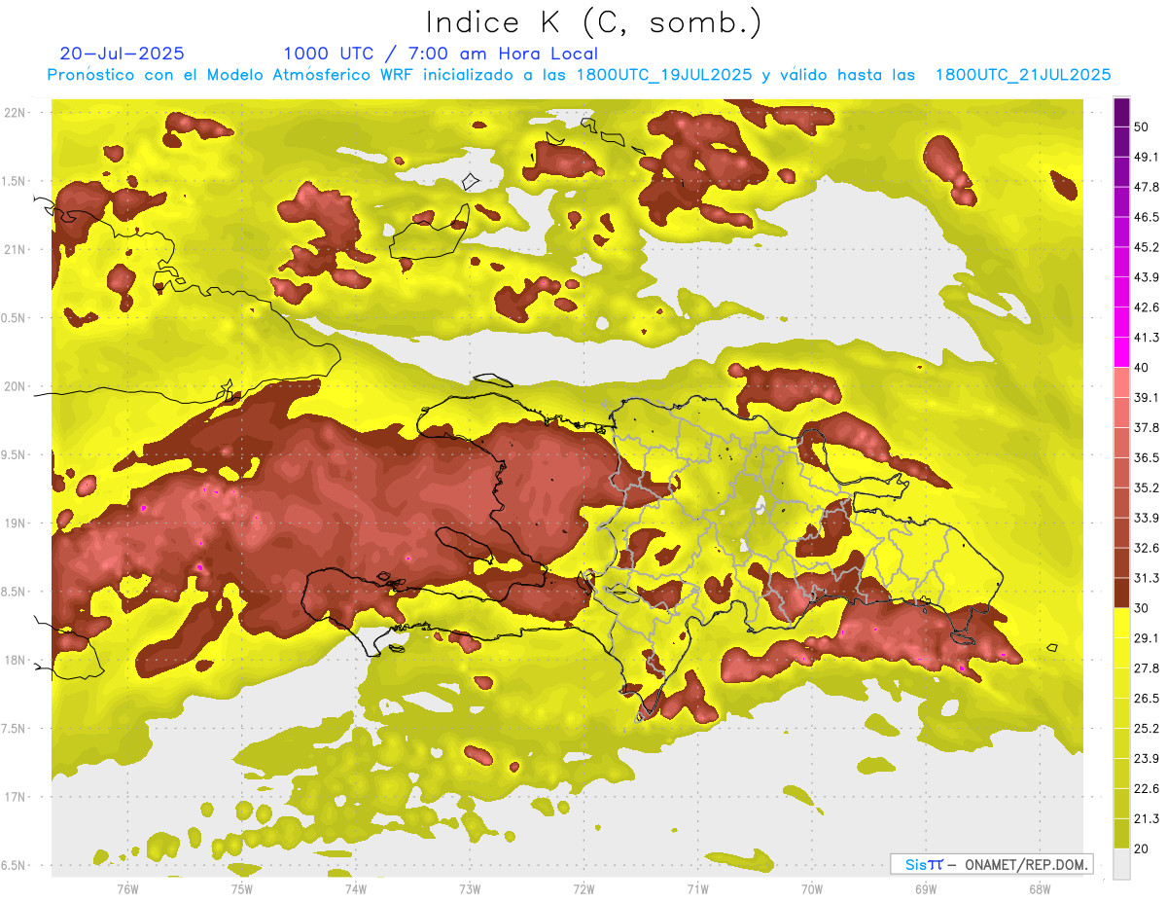1167x902 pixels.
Task: Click colorbar value "37.8"
Action: tap(1147, 427)
